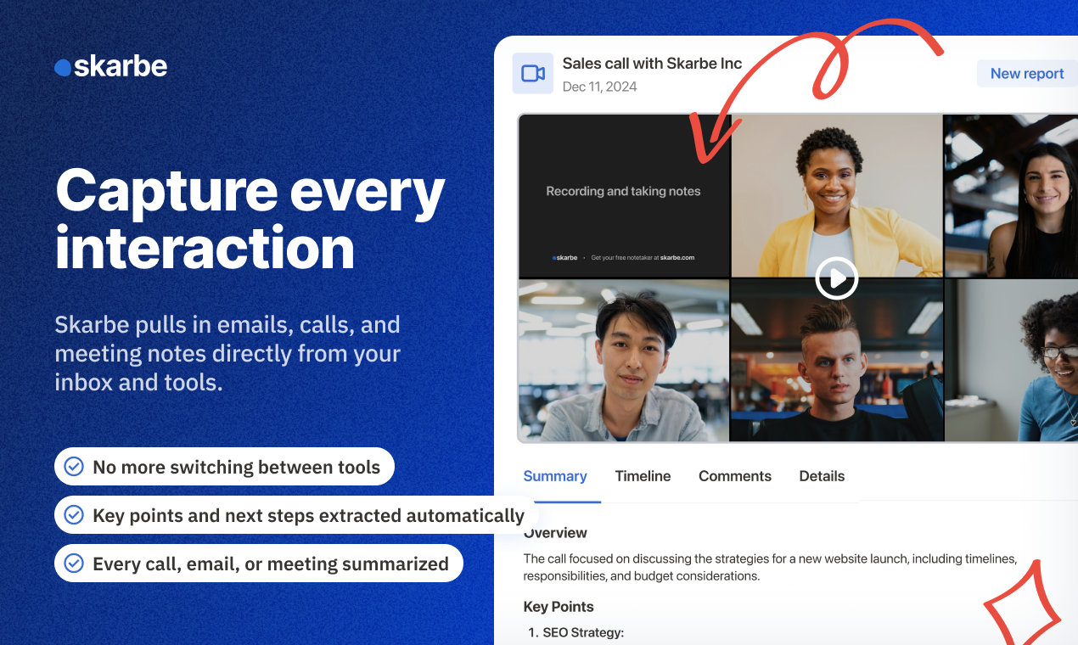The image size is (1078, 645).
Task: Click checkmark beside "Key points and next steps"
Action: (x=75, y=515)
